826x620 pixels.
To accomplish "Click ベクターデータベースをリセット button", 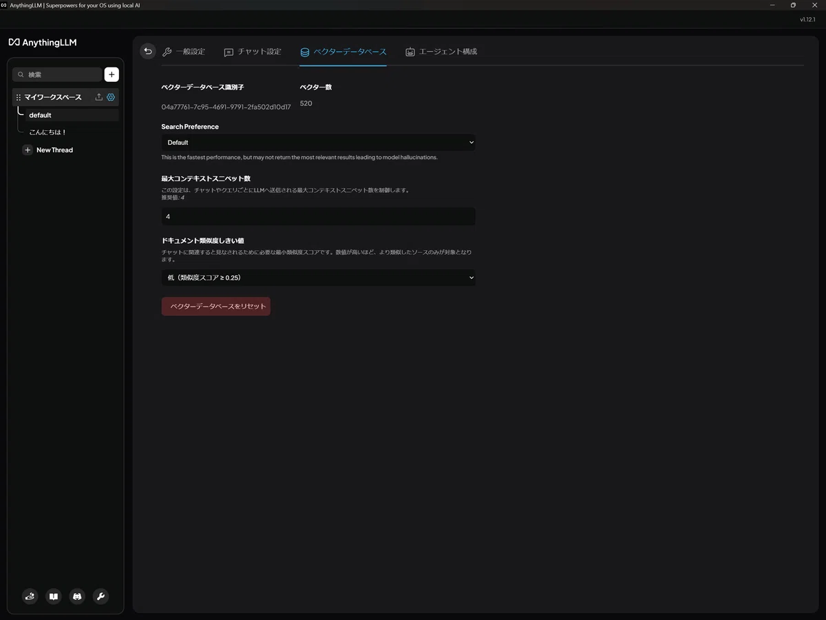I will (x=216, y=307).
